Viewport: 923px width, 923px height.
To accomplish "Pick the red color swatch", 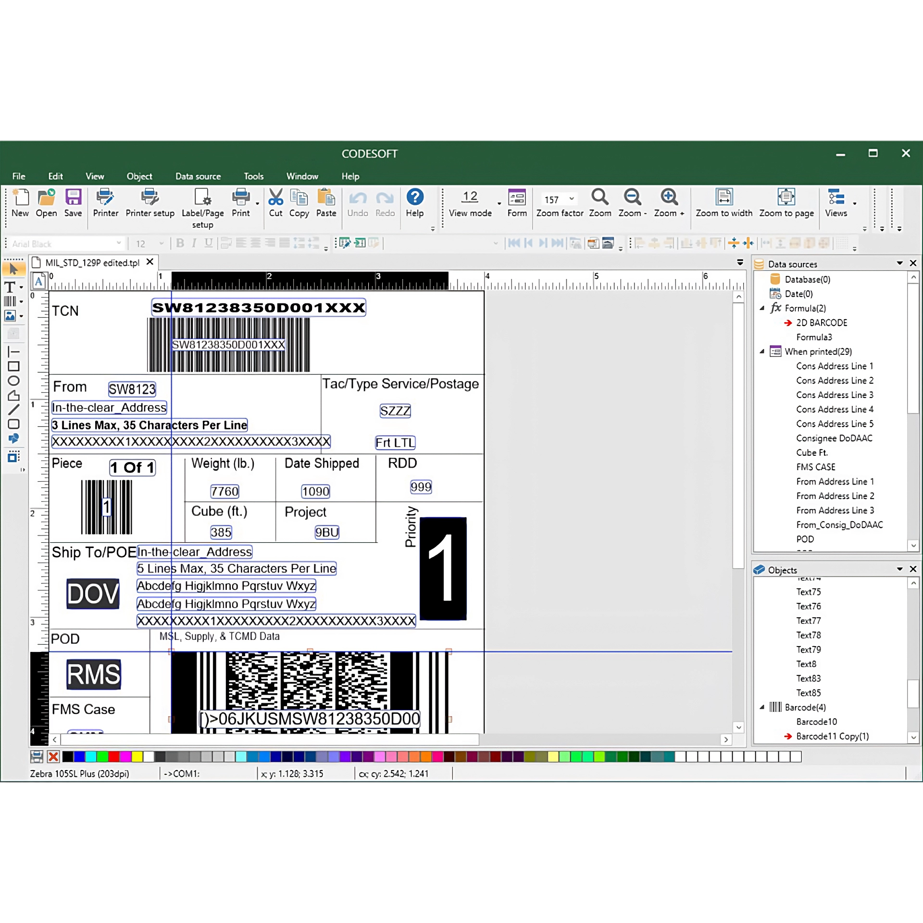I will point(114,757).
